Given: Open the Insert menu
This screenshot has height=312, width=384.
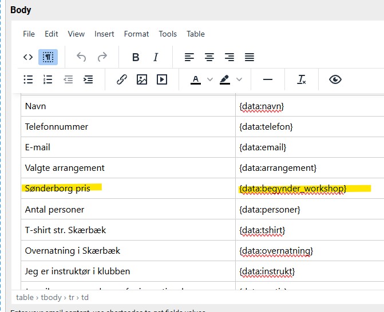Looking at the screenshot, I should (104, 34).
